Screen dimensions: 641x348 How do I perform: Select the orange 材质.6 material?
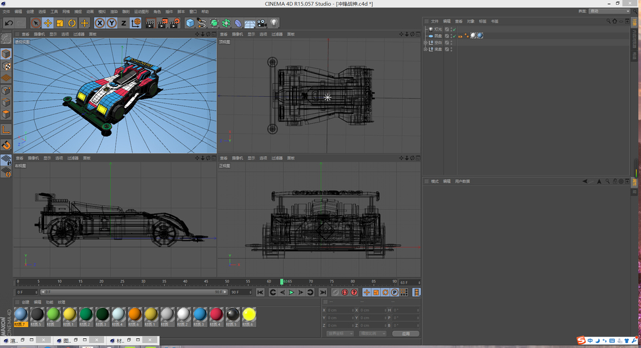click(x=135, y=317)
